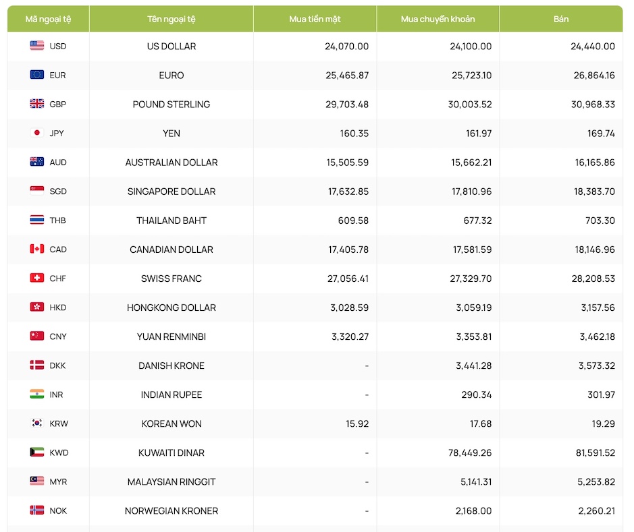
Task: Click the South Korea flag for KRW
Action: click(x=37, y=423)
